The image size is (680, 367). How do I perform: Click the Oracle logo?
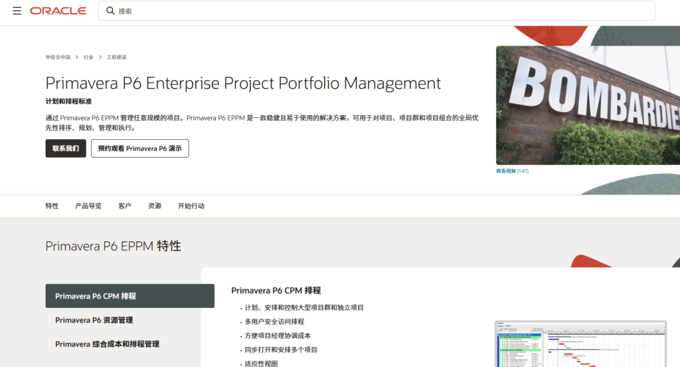click(58, 11)
